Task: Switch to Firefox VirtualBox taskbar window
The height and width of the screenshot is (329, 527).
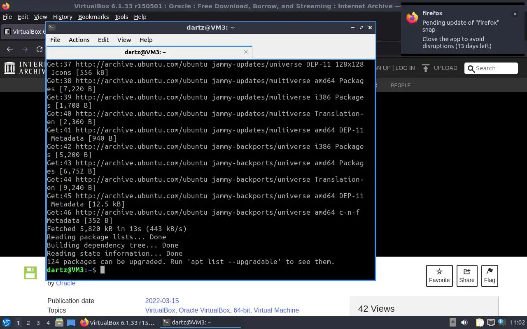Action: coord(118,323)
